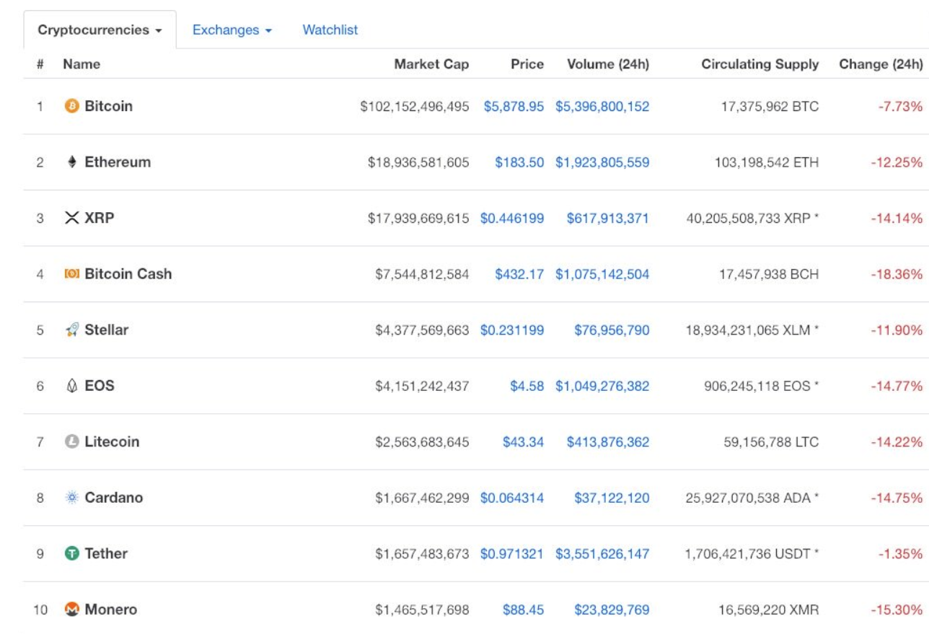
Task: Click Bitcoin Cash price $432.17
Action: [x=519, y=274]
